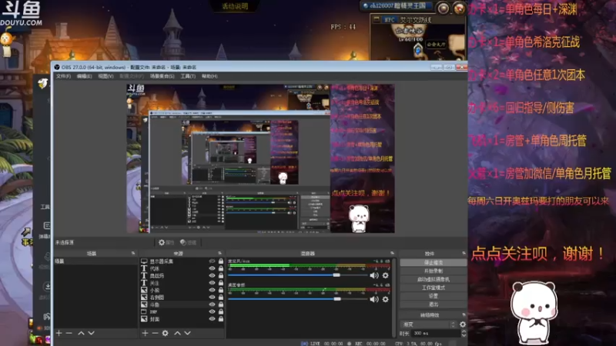
Task: Open the 帮助(H) menu
Action: [x=209, y=76]
